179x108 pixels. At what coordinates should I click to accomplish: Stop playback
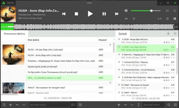point(76,14)
